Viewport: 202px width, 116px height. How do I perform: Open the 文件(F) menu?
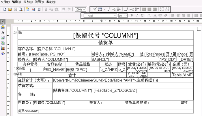pyautogui.click(x=5, y=2)
